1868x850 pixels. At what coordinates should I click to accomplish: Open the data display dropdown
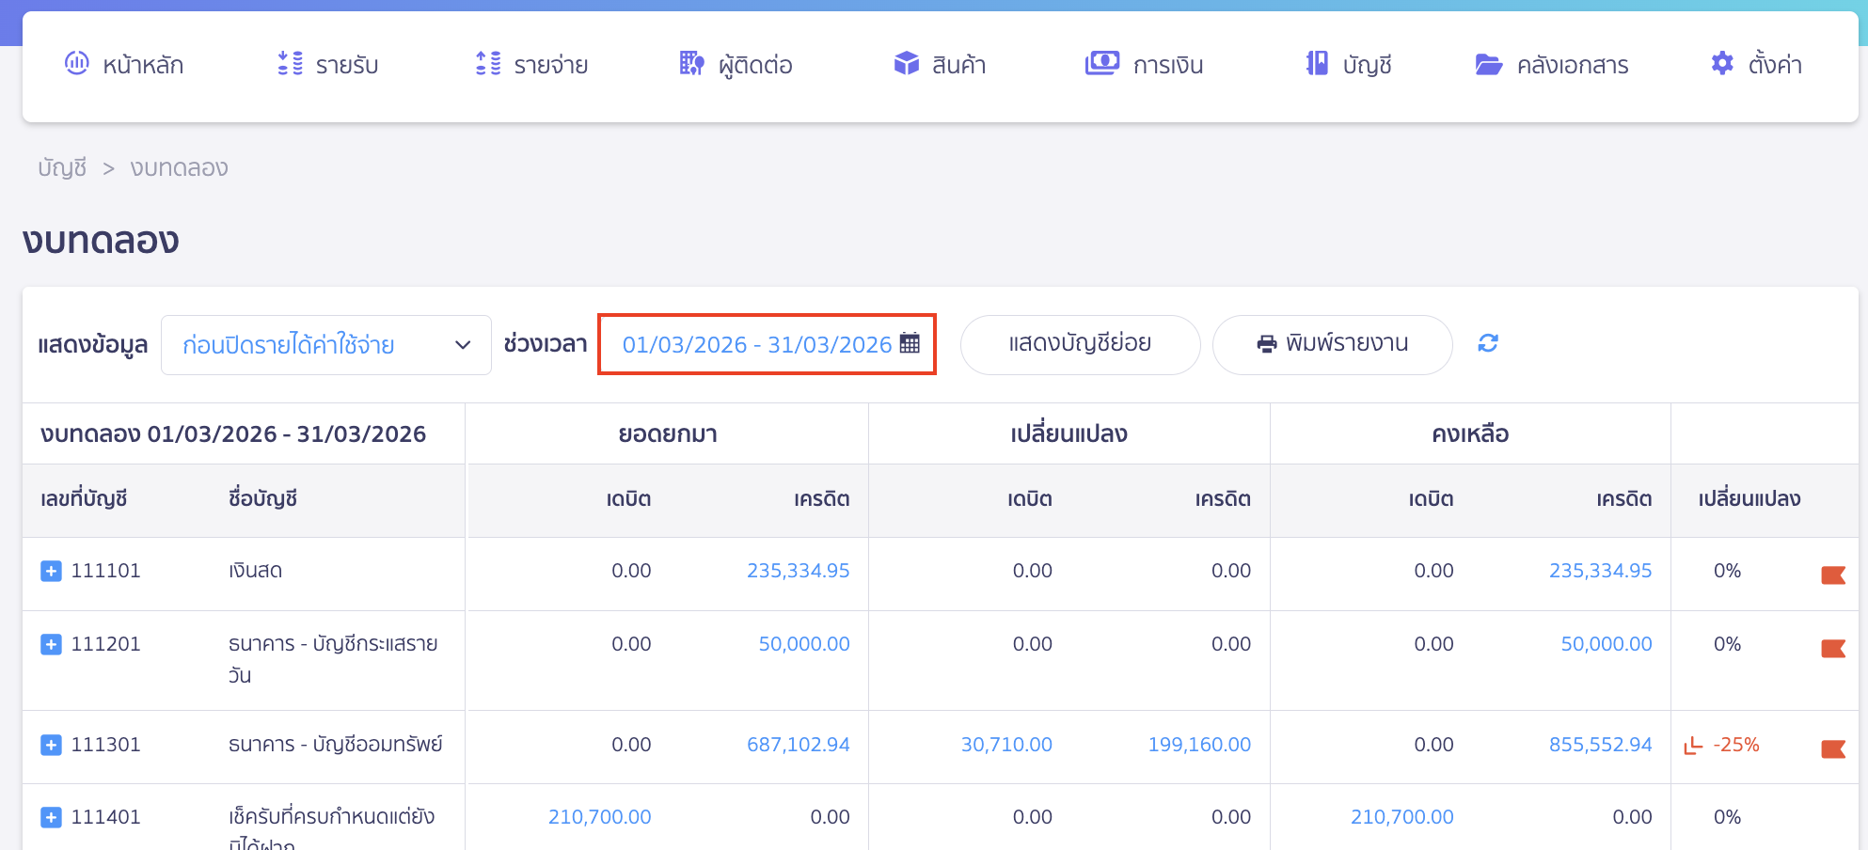point(325,345)
